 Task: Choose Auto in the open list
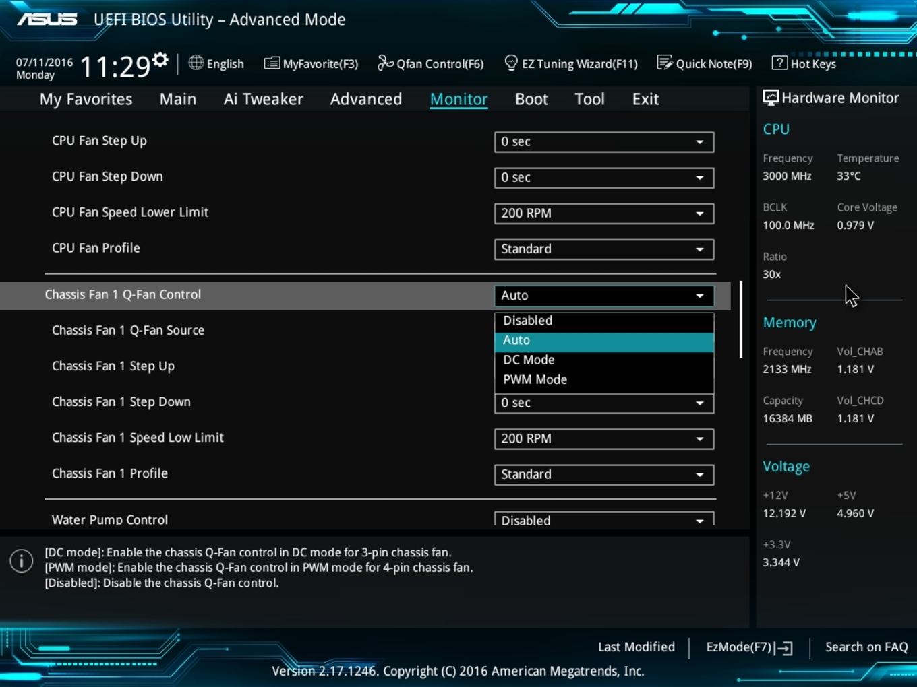point(604,341)
